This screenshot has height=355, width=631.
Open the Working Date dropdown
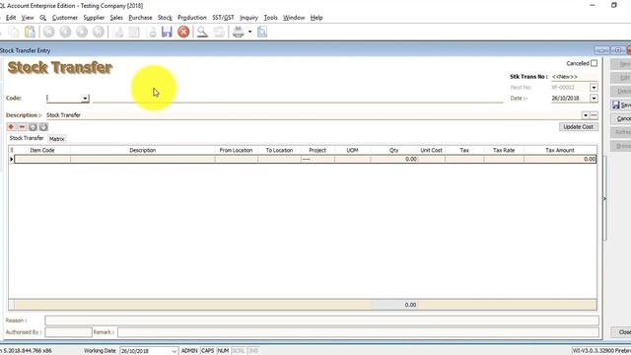click(x=174, y=351)
